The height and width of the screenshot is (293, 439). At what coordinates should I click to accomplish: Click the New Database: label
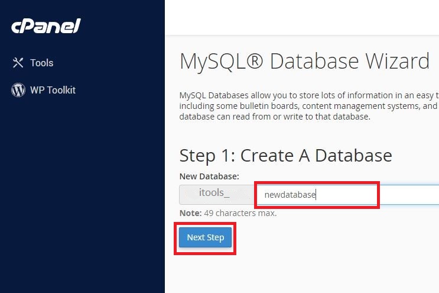click(209, 176)
